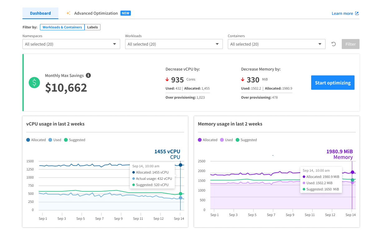Toggle the Allocated series in the vCPU chart legend
The image size is (382, 236).
(36, 140)
